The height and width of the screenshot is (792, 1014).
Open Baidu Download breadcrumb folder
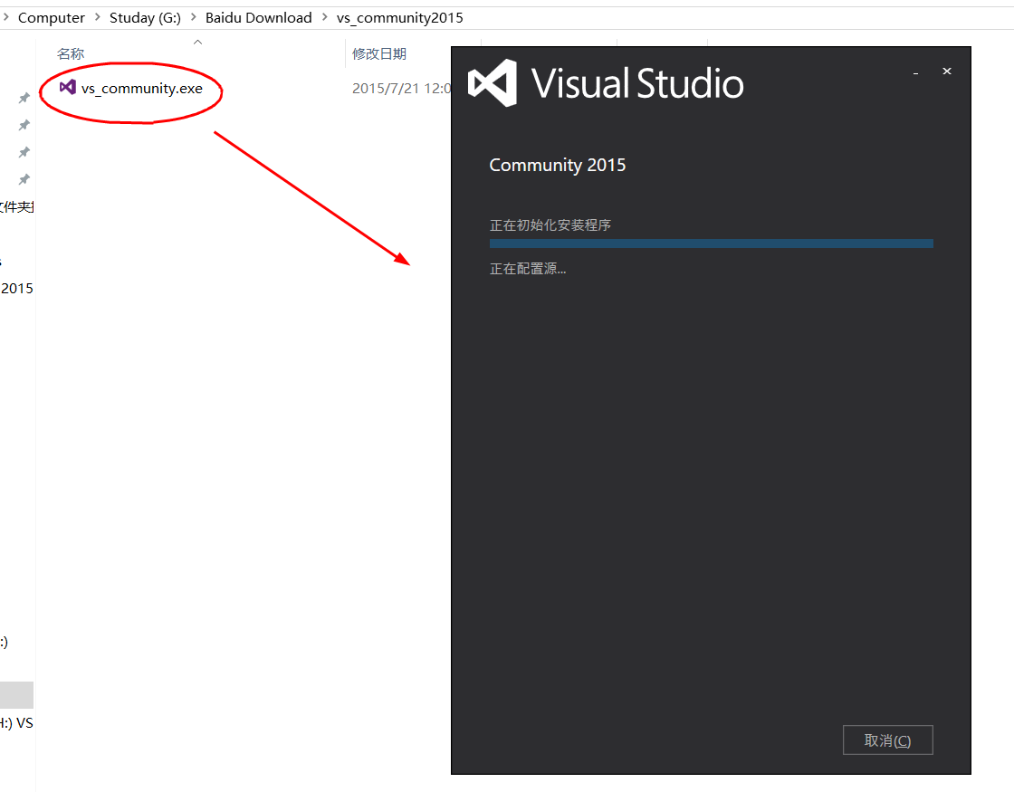tap(258, 18)
